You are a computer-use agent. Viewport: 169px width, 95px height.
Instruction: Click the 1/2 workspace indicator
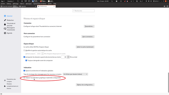[26, 1]
